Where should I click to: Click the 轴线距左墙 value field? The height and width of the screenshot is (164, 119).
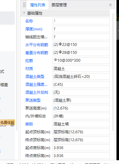click(81, 37)
